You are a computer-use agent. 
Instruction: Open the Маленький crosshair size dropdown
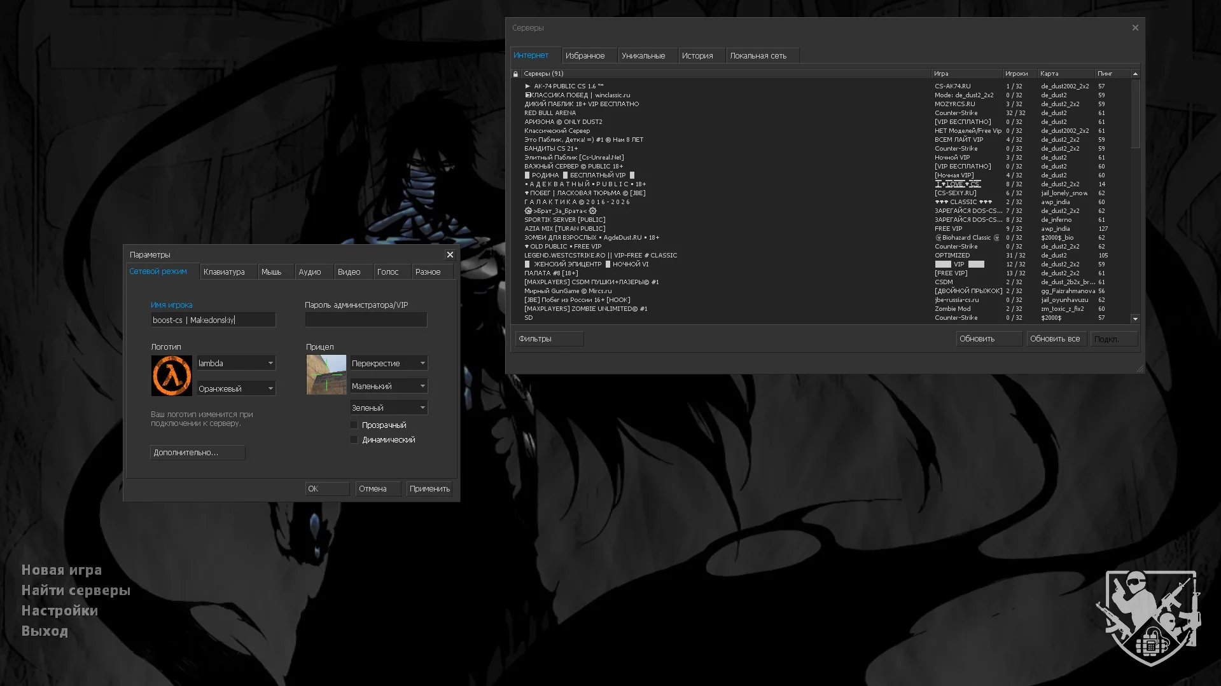[x=389, y=386]
